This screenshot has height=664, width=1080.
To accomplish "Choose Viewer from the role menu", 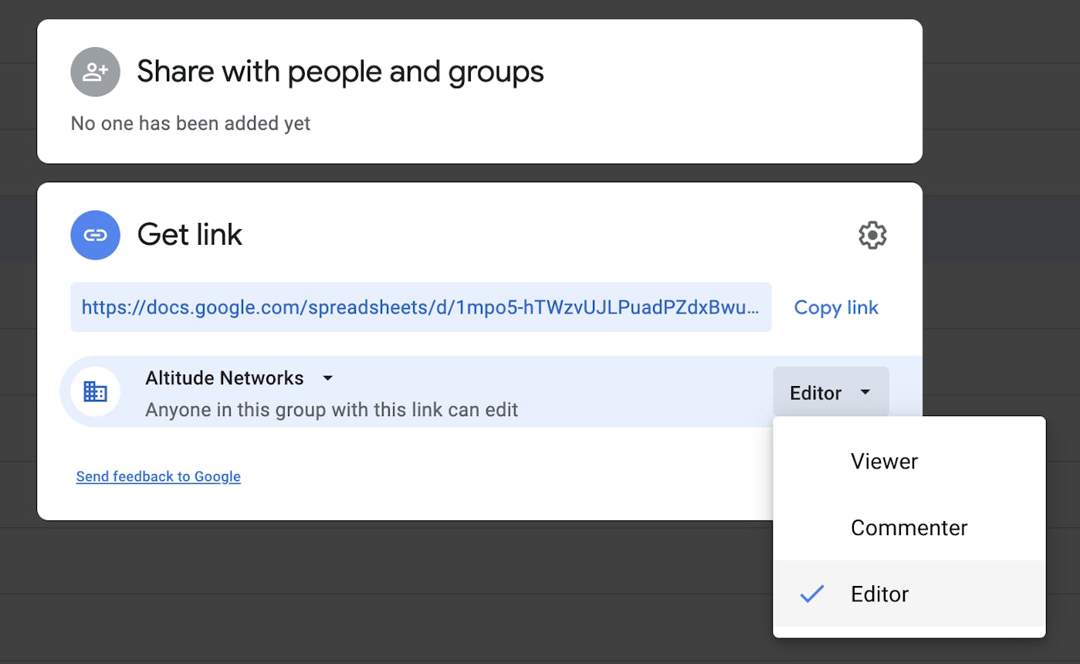I will point(909,461).
